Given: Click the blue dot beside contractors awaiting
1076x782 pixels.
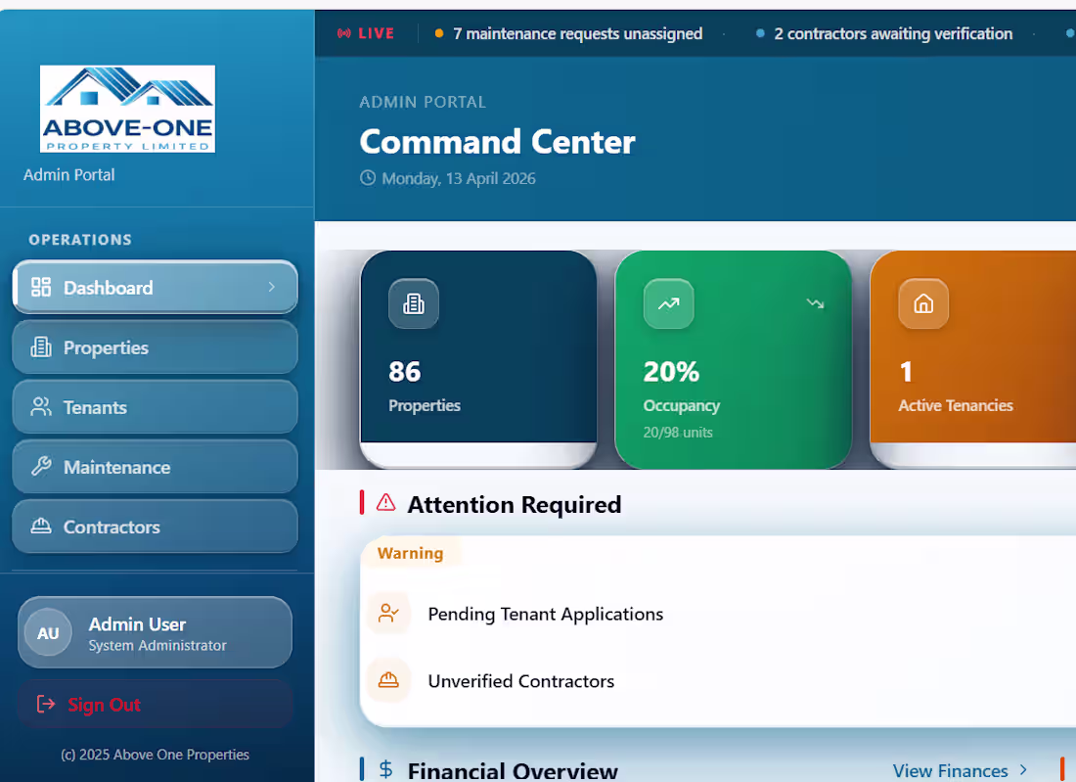Looking at the screenshot, I should 760,33.
